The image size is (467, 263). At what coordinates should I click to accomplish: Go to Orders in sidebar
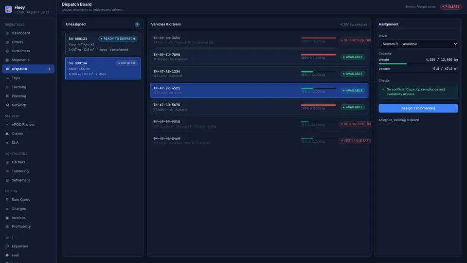click(x=28, y=42)
